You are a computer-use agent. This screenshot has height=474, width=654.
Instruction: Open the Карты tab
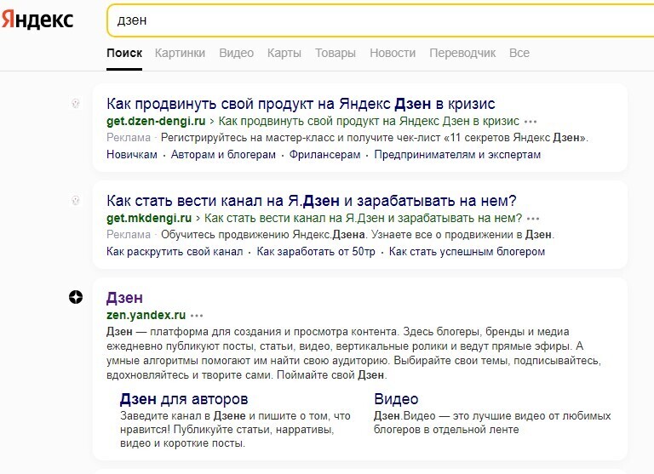(284, 53)
